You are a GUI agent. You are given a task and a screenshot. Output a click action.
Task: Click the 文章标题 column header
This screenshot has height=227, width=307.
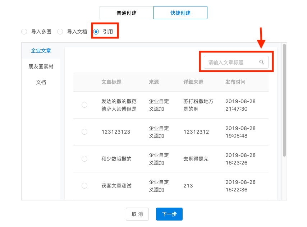pyautogui.click(x=111, y=82)
